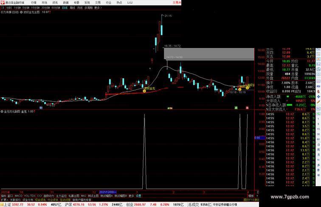Click the TongDaXin app logo icon

pyautogui.click(x=2, y=3)
